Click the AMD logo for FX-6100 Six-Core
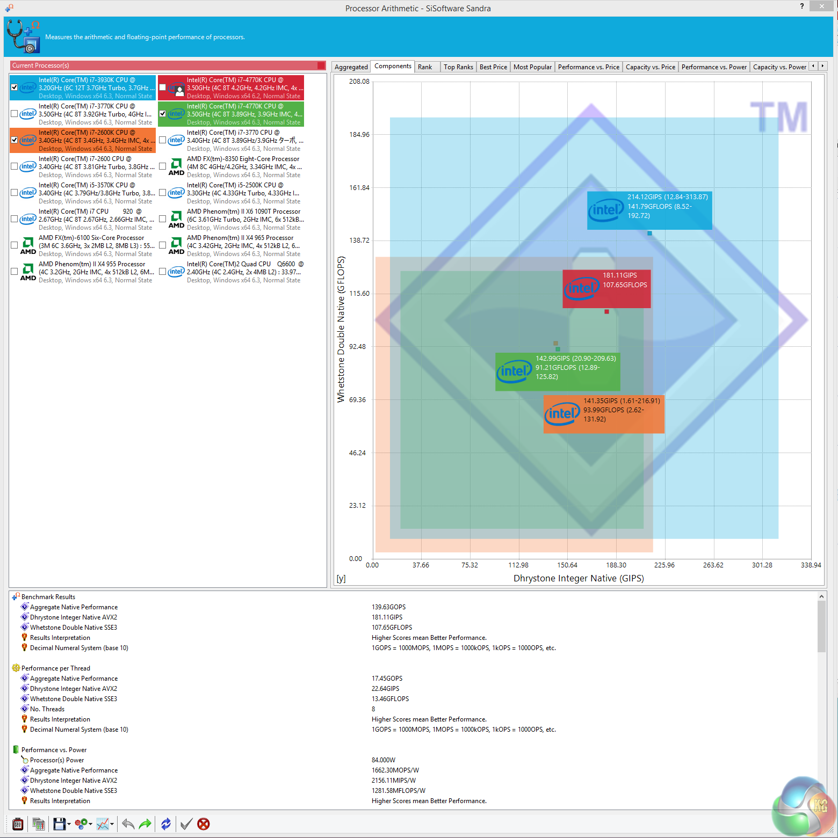This screenshot has width=838, height=838. tap(28, 245)
